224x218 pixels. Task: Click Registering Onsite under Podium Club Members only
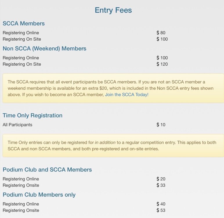tap(21, 210)
